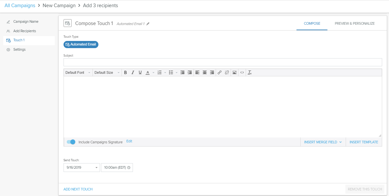The image size is (389, 196).
Task: Center-align the email text
Action: [x=205, y=72]
